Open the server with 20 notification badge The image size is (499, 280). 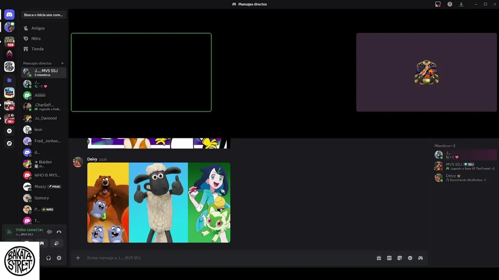(x=9, y=105)
